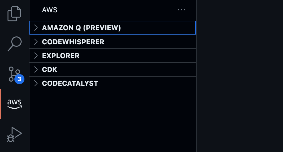Viewport: 283px width, 152px height.
Task: Expand the CodeWhisperer section chevron
Action: click(x=36, y=42)
